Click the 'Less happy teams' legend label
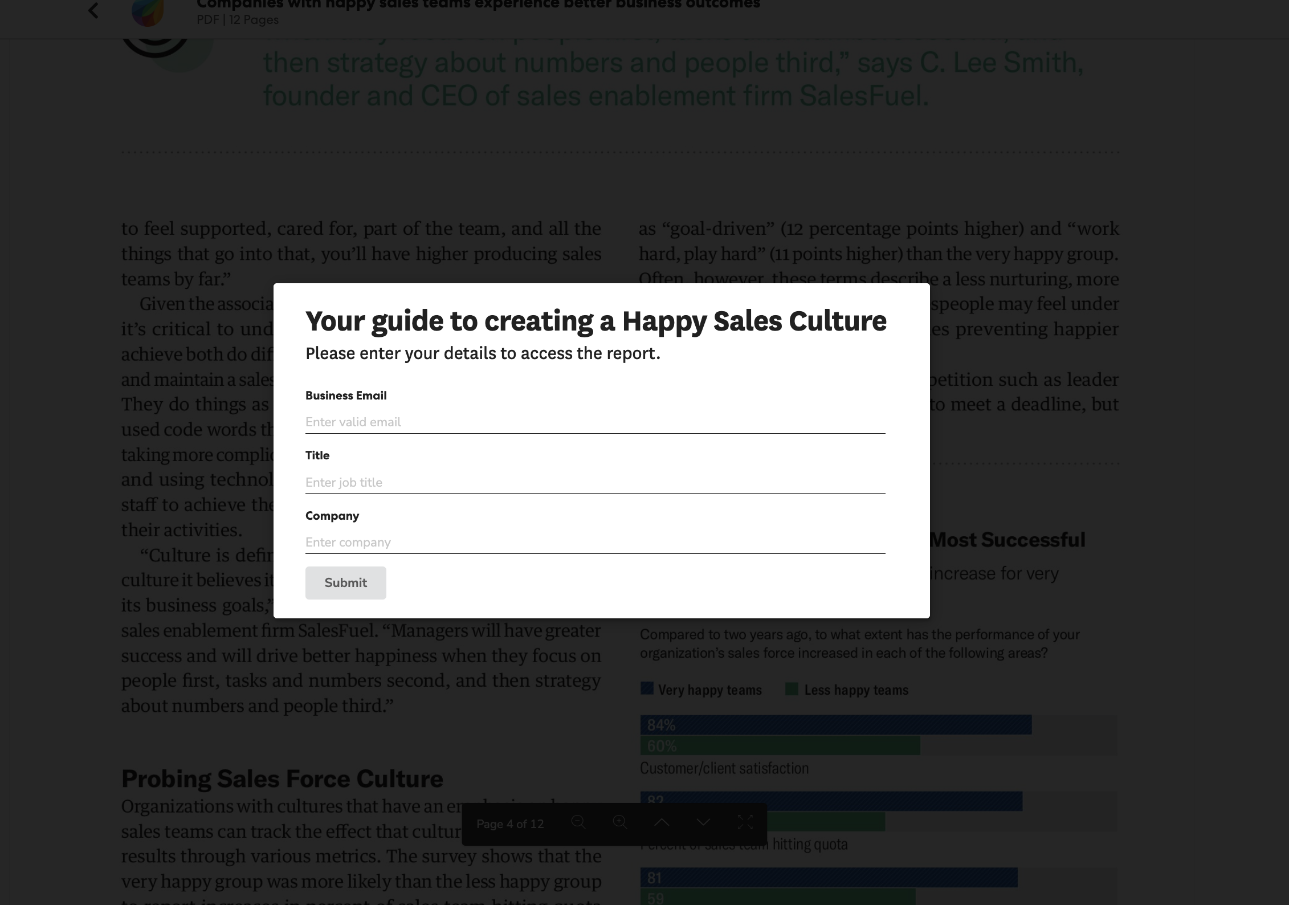 [856, 690]
